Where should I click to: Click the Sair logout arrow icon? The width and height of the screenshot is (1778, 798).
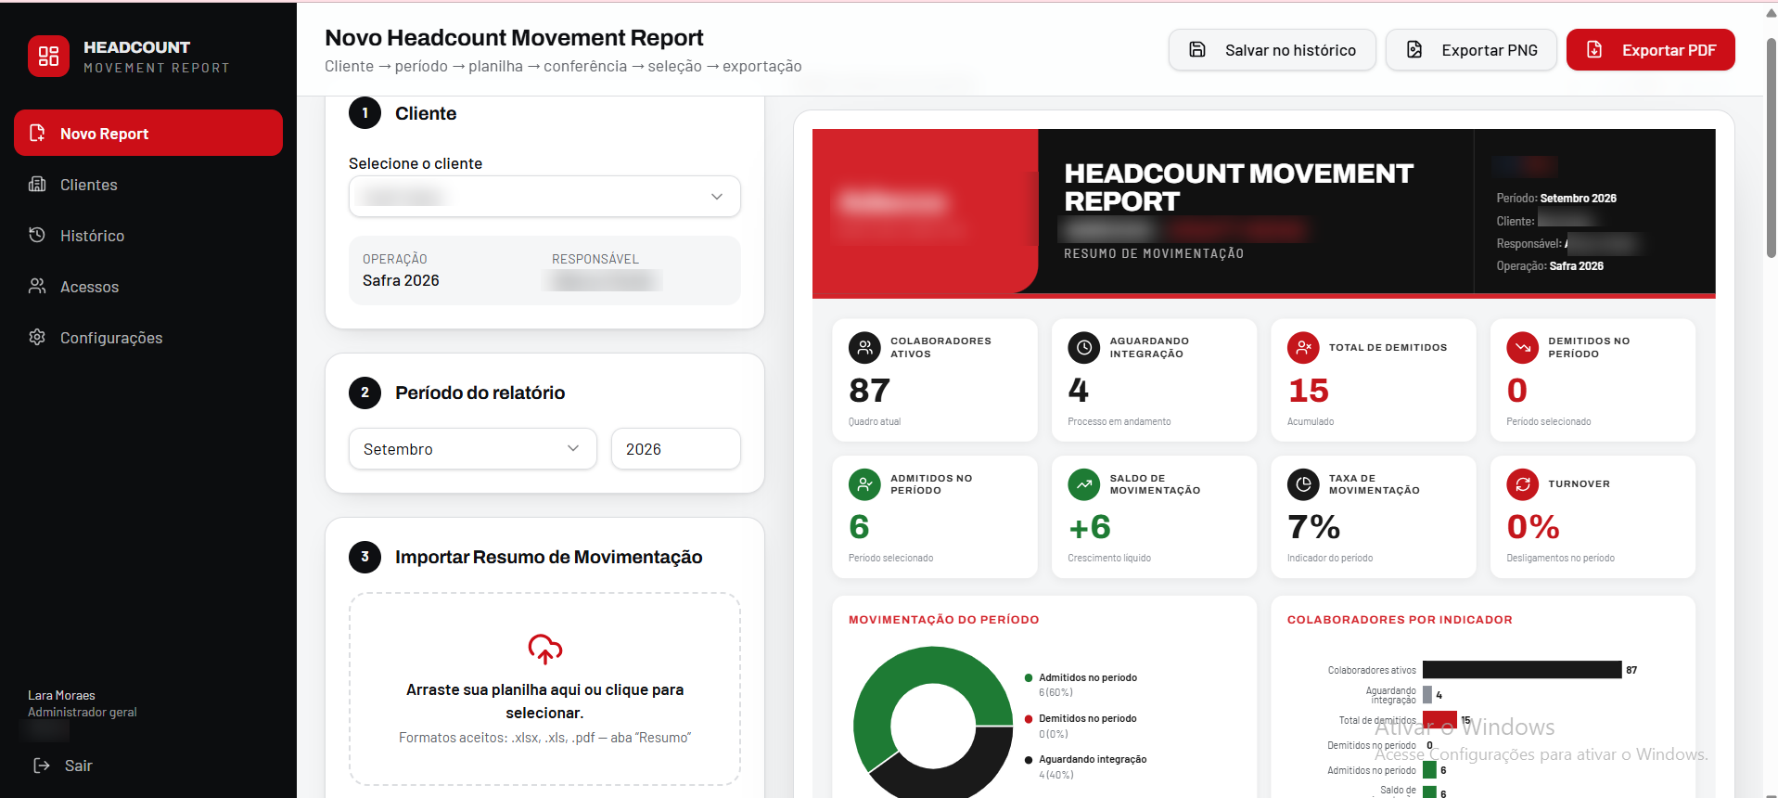click(x=42, y=766)
